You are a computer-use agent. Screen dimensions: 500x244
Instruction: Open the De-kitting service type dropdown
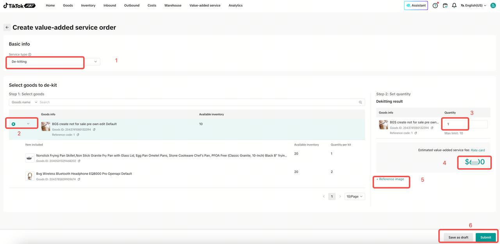[54, 61]
